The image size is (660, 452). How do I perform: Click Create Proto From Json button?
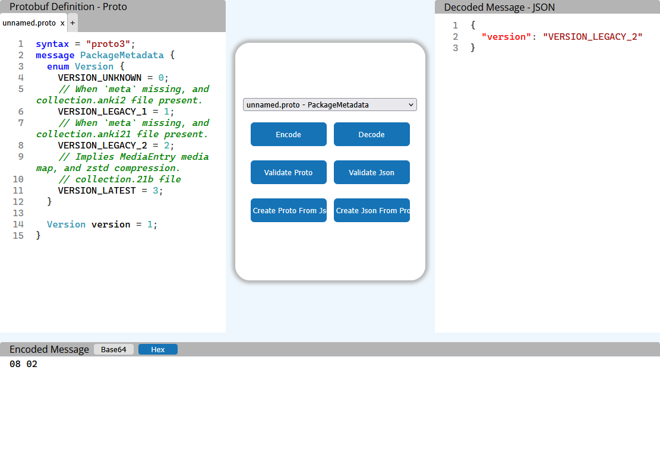(x=288, y=210)
